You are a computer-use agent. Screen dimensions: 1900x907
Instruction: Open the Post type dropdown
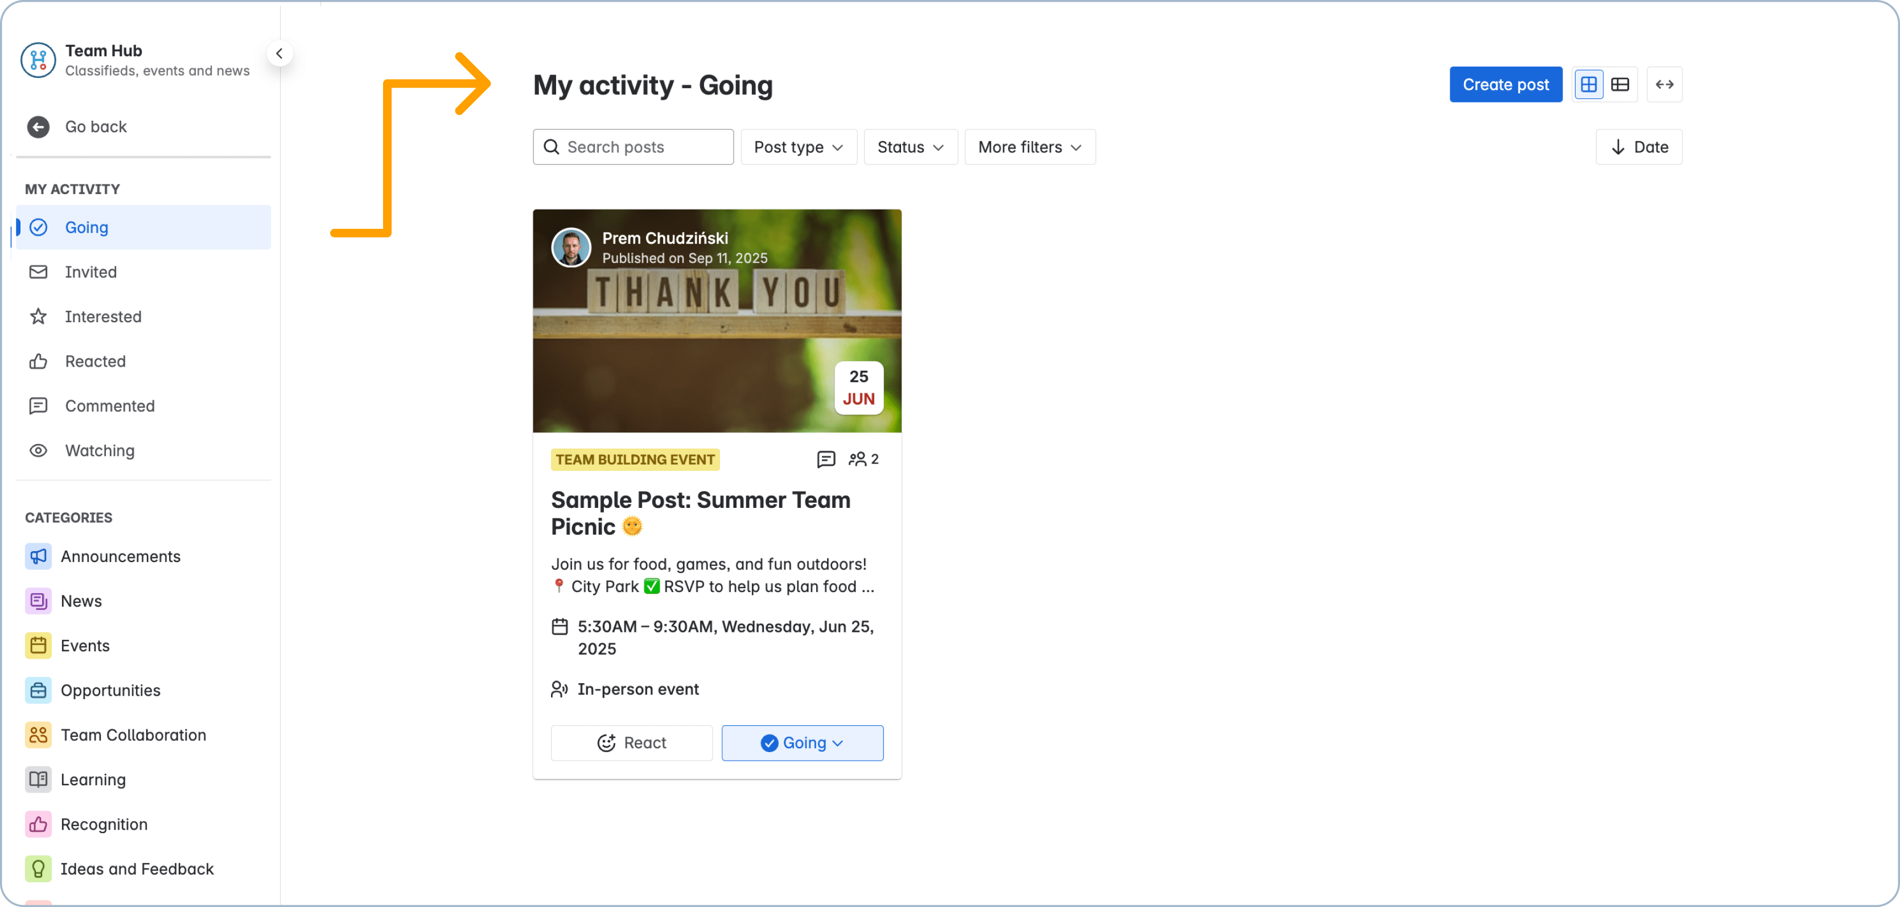pyautogui.click(x=798, y=147)
